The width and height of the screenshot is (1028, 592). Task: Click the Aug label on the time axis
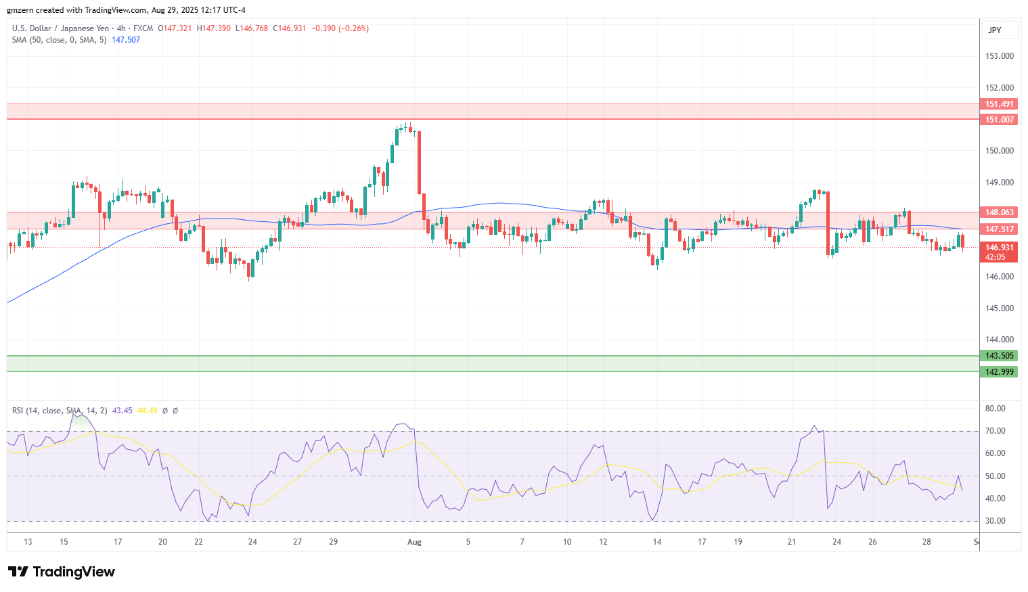click(x=414, y=542)
